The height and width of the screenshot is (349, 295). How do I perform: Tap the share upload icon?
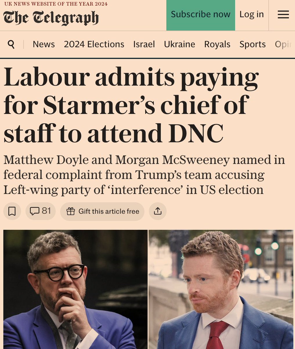(158, 211)
